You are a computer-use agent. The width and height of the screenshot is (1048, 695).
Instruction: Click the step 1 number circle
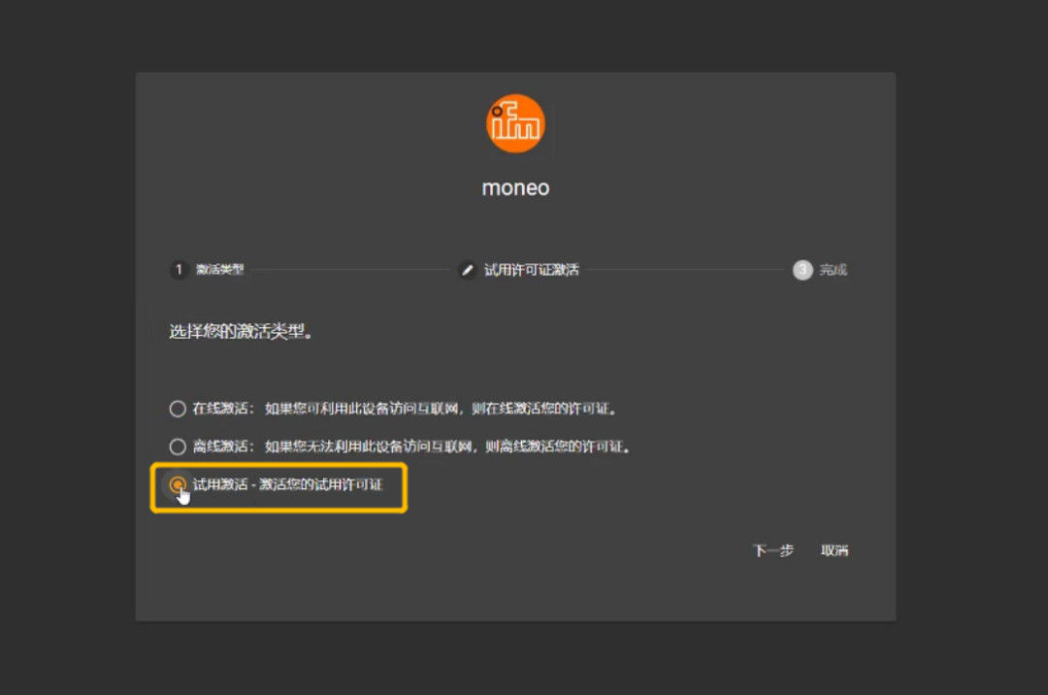point(179,270)
